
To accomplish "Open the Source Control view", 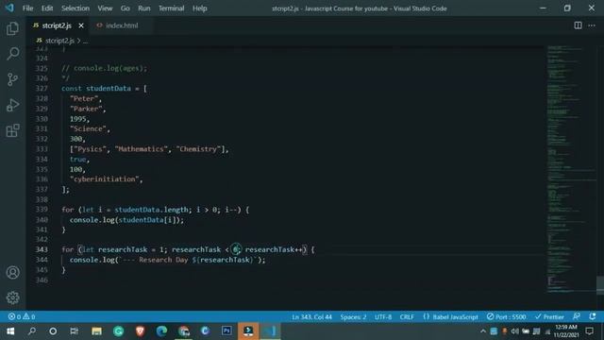I will 12,79.
